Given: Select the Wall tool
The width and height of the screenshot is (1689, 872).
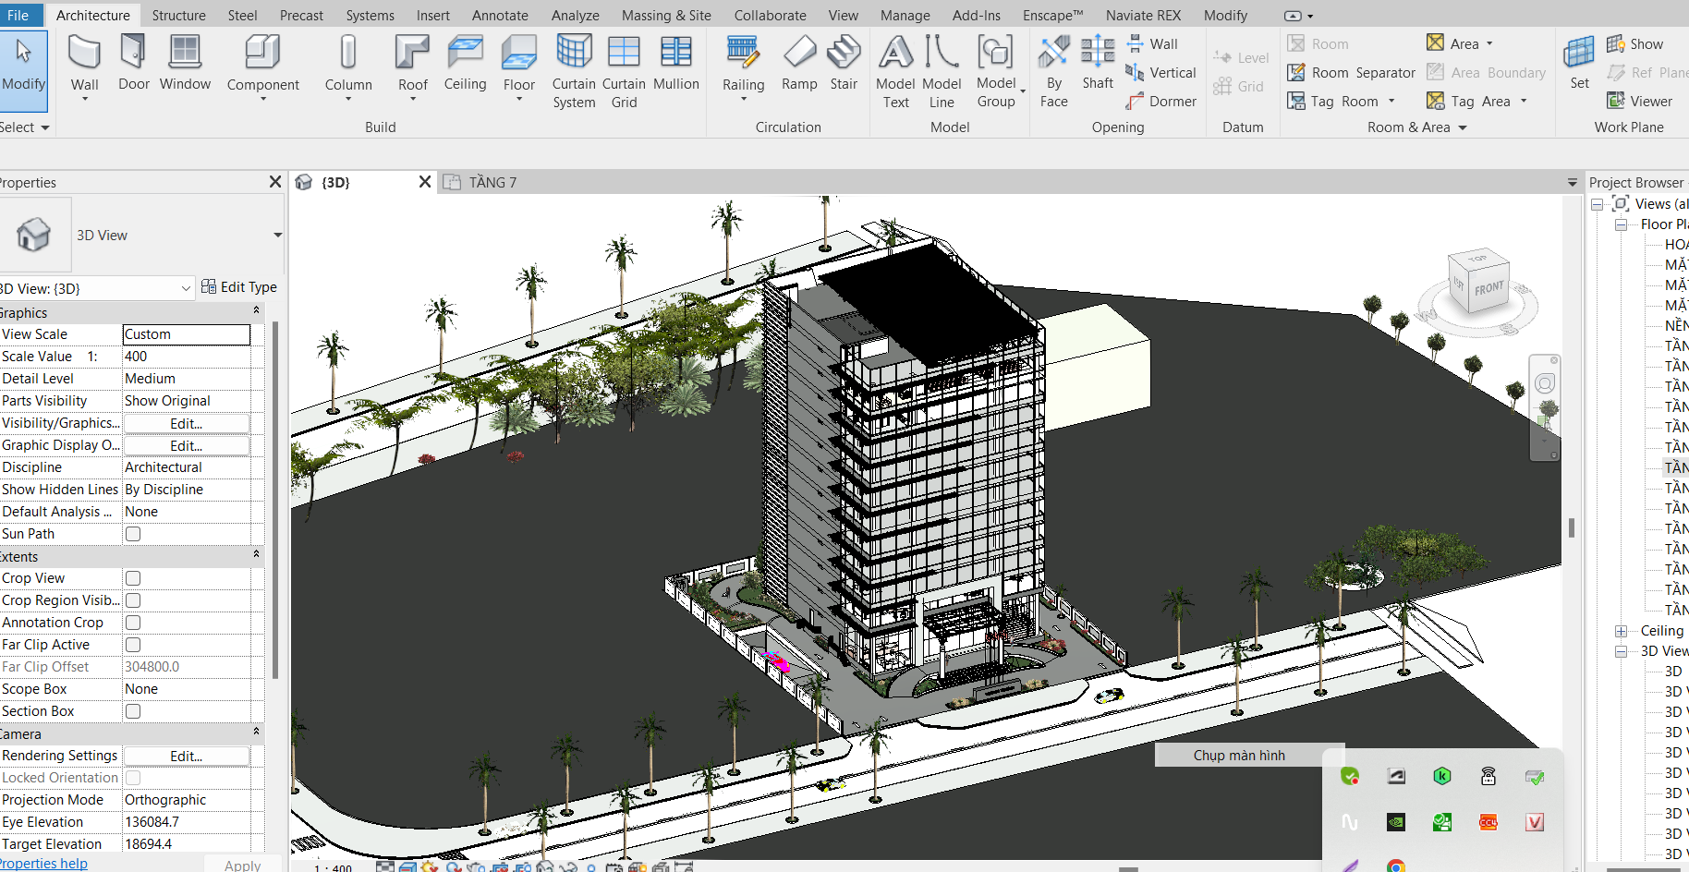Looking at the screenshot, I should point(84,65).
